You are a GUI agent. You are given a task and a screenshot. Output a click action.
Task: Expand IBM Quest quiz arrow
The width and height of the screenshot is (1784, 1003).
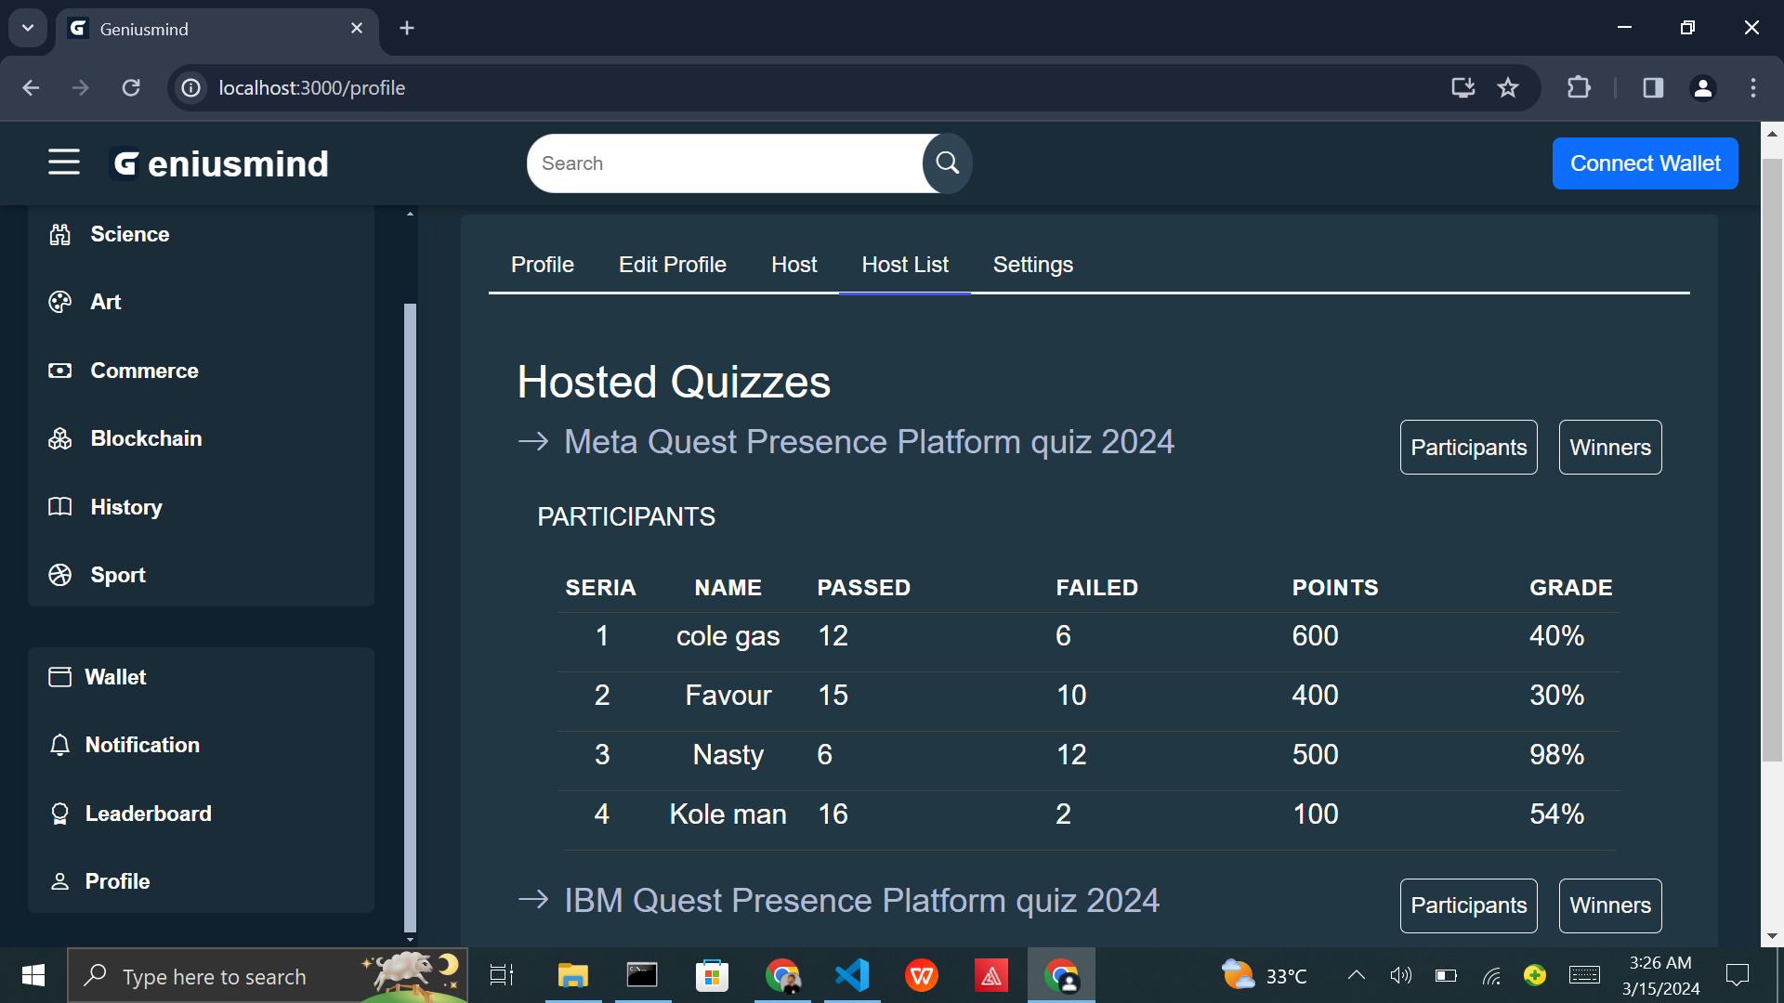point(533,900)
